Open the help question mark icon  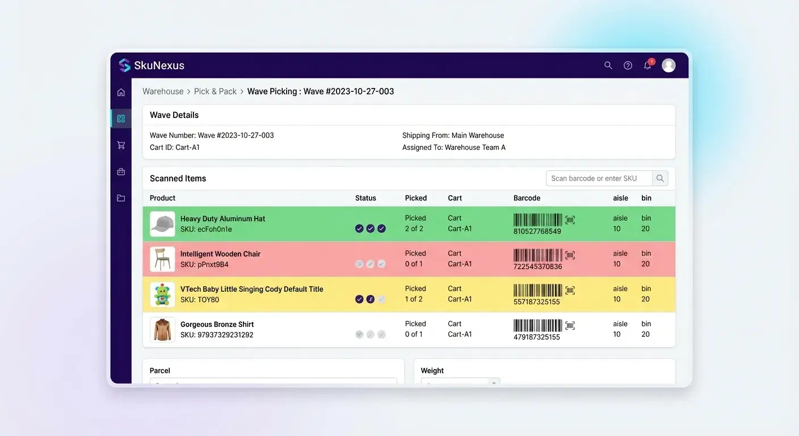pyautogui.click(x=628, y=65)
